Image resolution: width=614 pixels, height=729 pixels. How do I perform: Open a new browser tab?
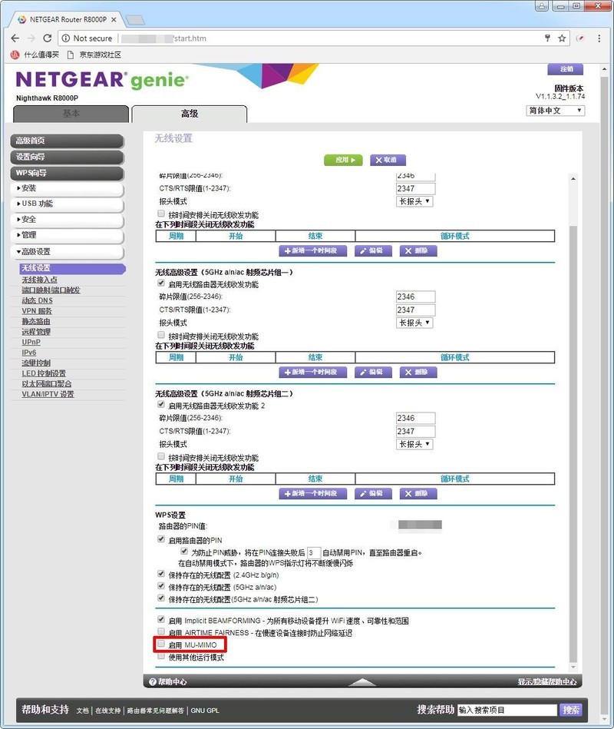click(135, 19)
